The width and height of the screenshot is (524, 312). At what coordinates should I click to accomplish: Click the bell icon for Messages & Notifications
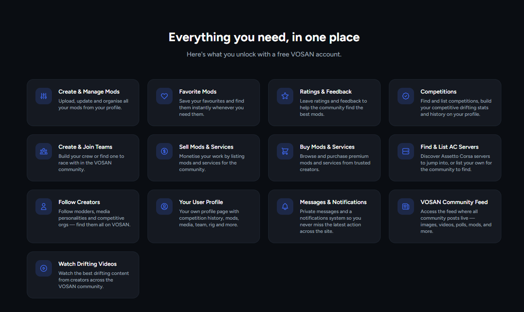(285, 207)
